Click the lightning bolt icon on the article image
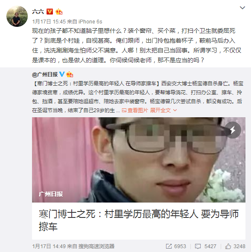 click(x=233, y=130)
